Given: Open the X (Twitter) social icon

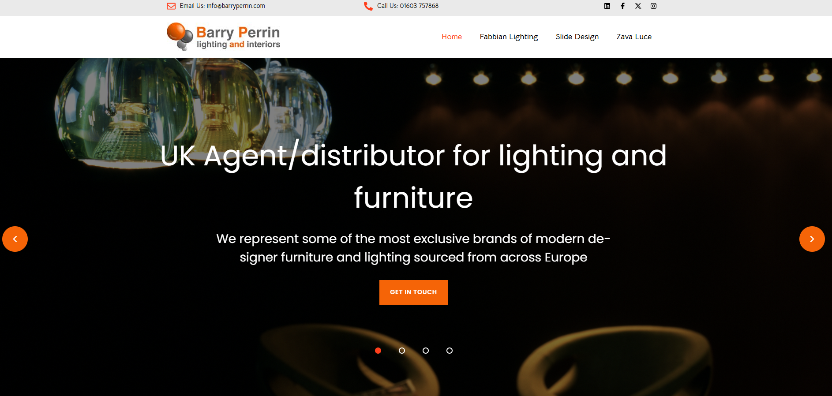Looking at the screenshot, I should point(638,6).
